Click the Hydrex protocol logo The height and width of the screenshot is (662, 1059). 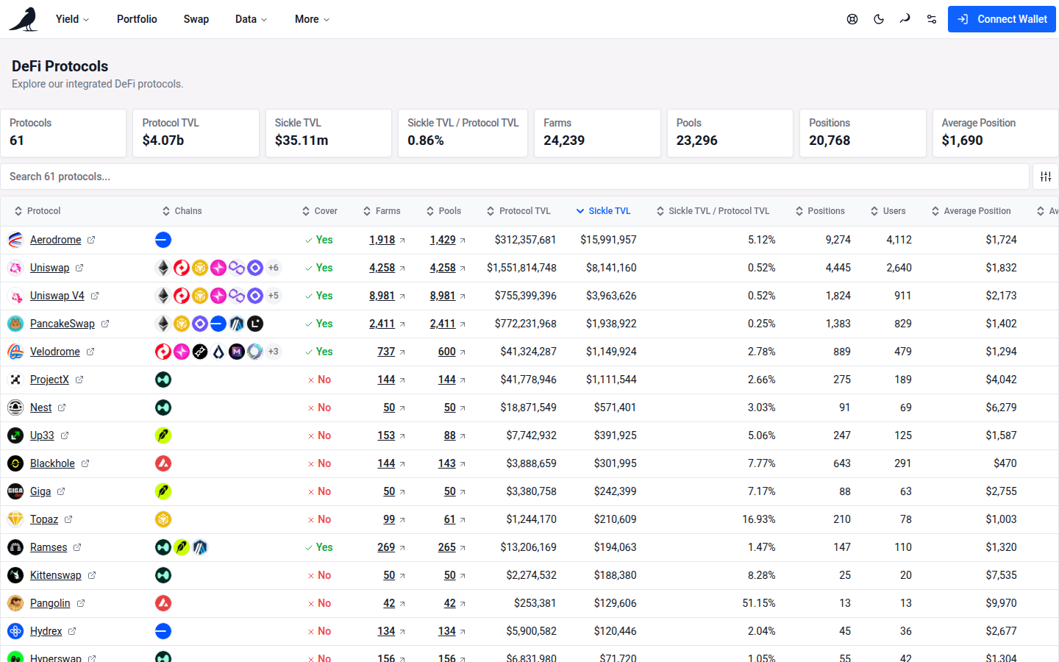click(15, 631)
